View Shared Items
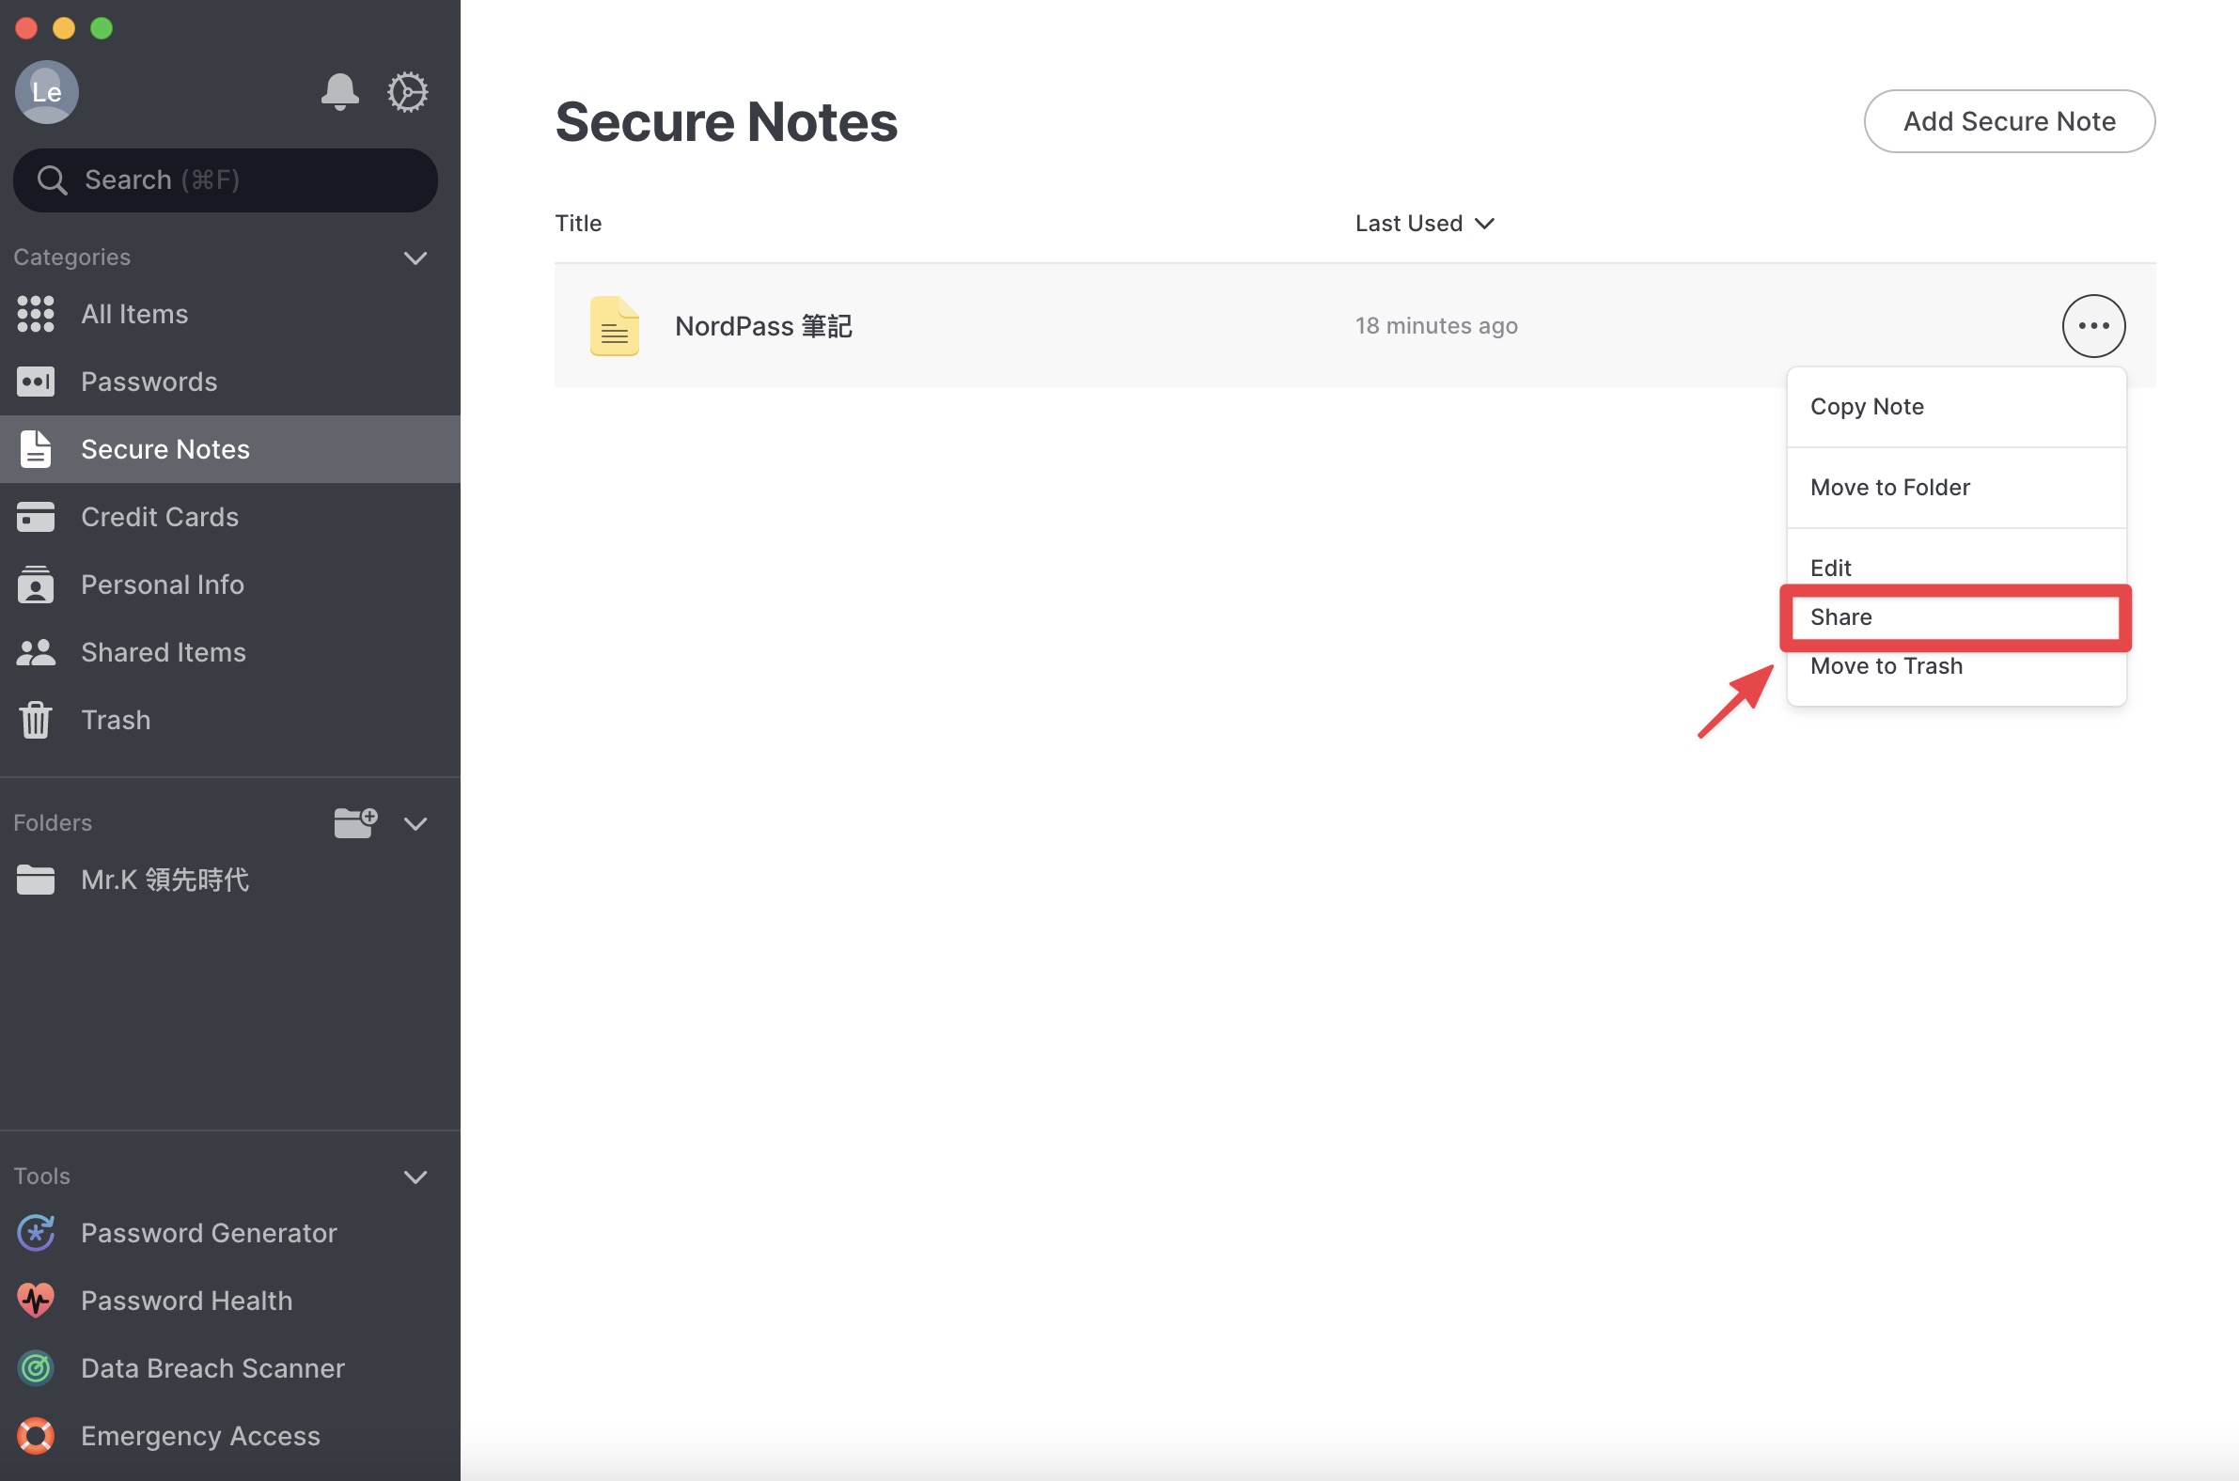 pyautogui.click(x=230, y=653)
